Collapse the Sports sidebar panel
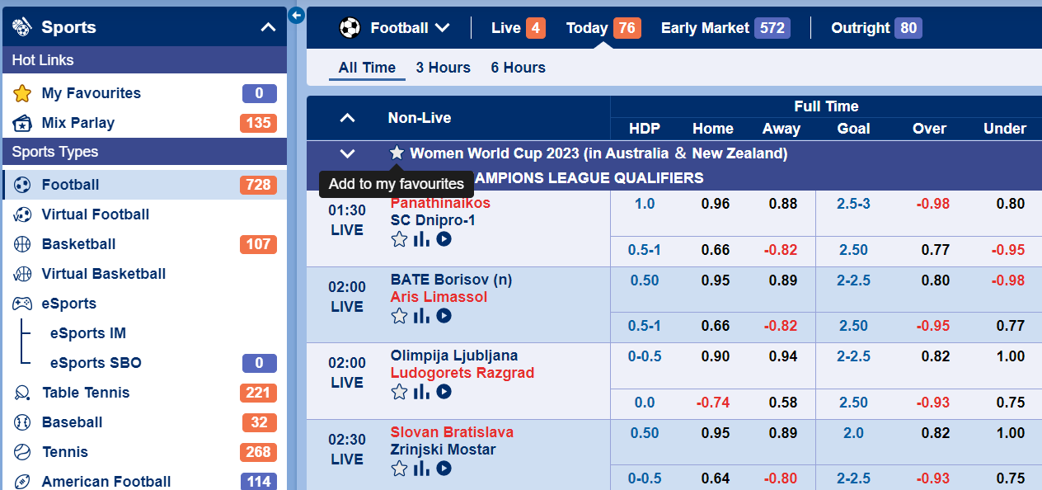The height and width of the screenshot is (490, 1042). click(268, 27)
